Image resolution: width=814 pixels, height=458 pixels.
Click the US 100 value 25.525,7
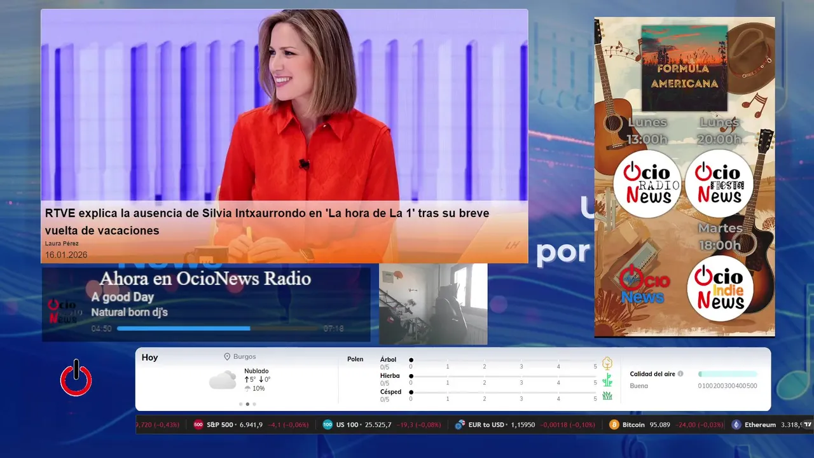378,424
